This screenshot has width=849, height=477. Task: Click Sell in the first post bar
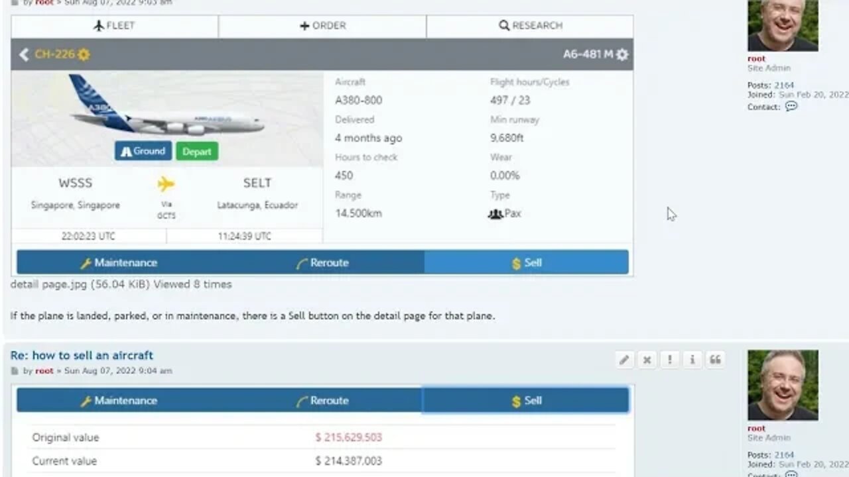pyautogui.click(x=527, y=262)
